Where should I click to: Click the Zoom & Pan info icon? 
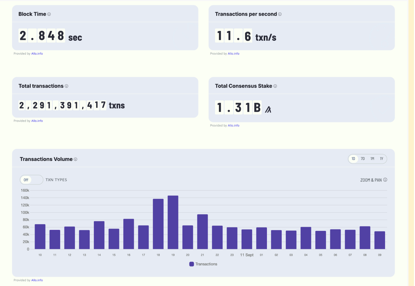[386, 180]
